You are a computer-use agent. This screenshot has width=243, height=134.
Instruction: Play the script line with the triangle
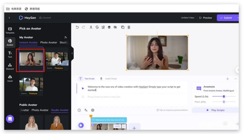tap(83, 88)
